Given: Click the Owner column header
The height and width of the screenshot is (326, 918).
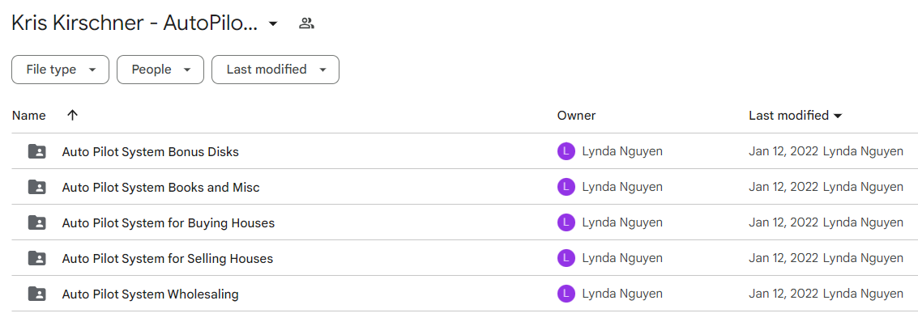Looking at the screenshot, I should pos(576,116).
